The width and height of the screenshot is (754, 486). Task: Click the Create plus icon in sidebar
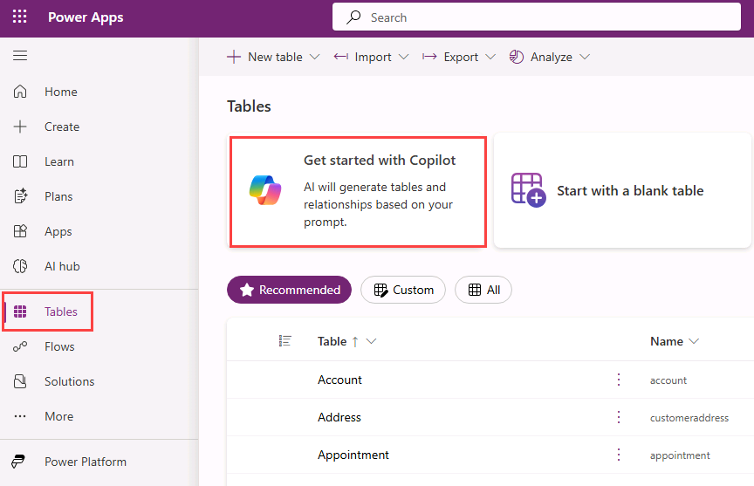tap(20, 127)
